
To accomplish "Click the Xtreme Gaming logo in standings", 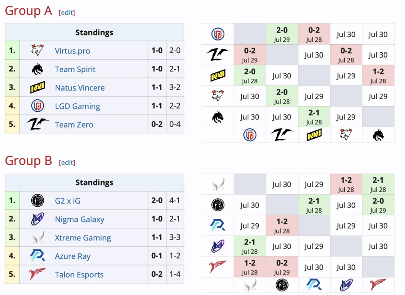I will 37,238.
